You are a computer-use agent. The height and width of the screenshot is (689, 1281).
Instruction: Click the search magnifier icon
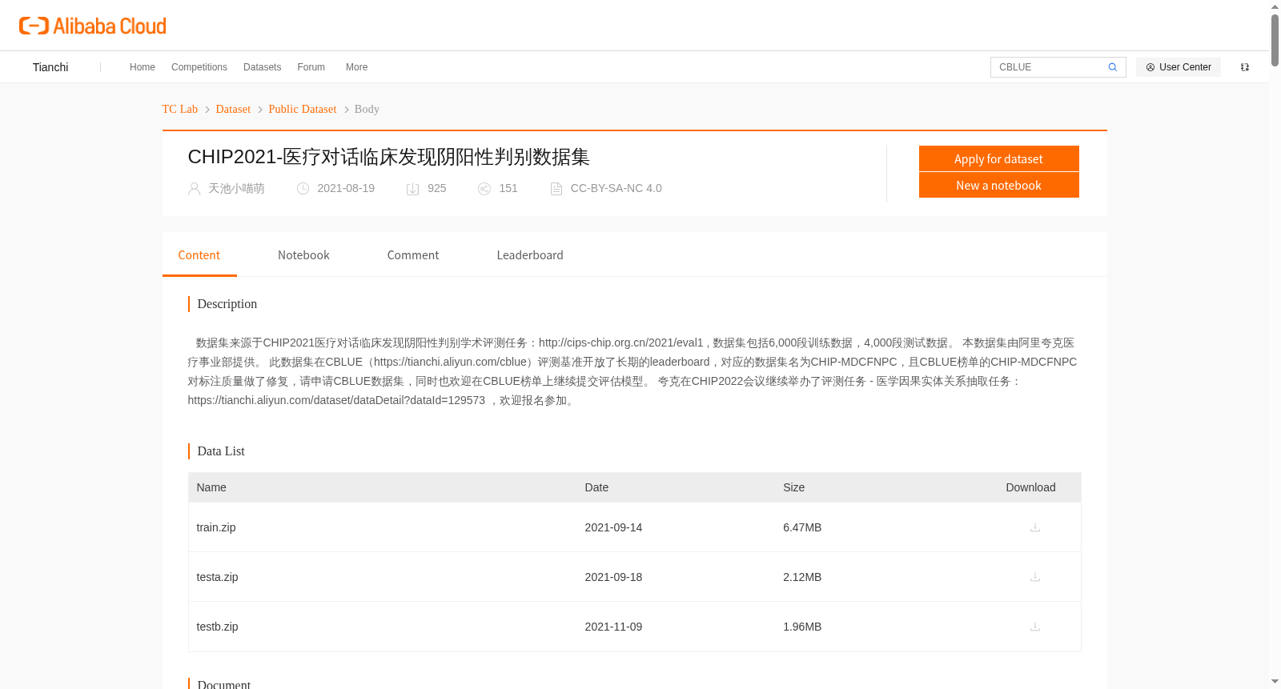pos(1112,67)
